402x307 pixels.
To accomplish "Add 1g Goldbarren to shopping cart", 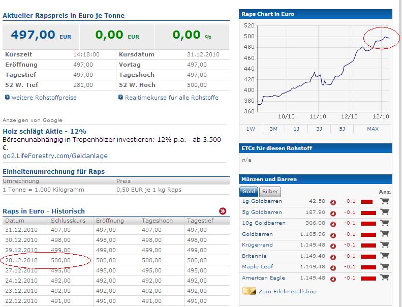I will point(385,201).
